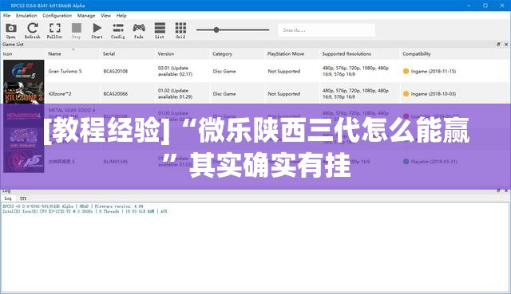Sort by the Name column header

(x=55, y=53)
